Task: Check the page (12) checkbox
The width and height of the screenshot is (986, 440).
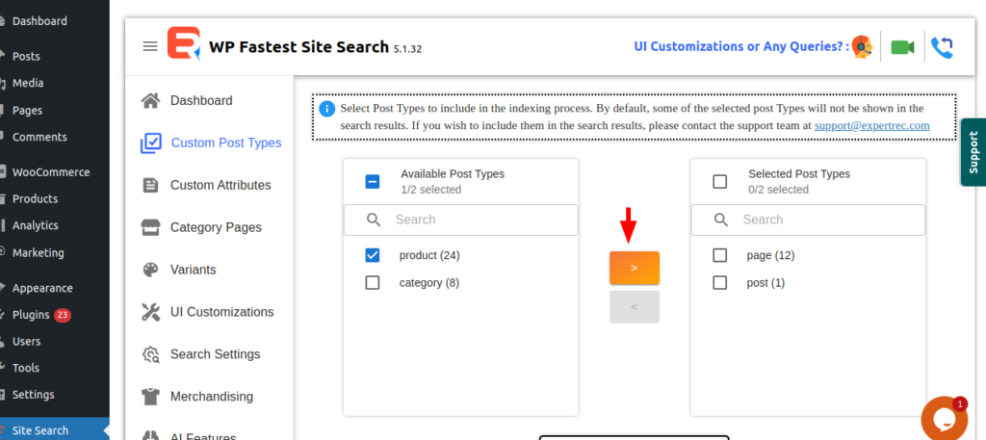Action: [719, 256]
